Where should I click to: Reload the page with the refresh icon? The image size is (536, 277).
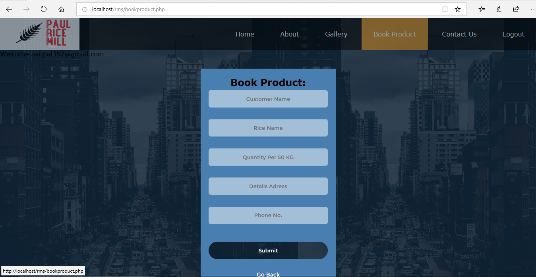pos(44,9)
